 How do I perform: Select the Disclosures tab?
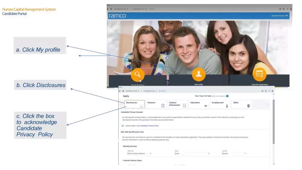134,104
